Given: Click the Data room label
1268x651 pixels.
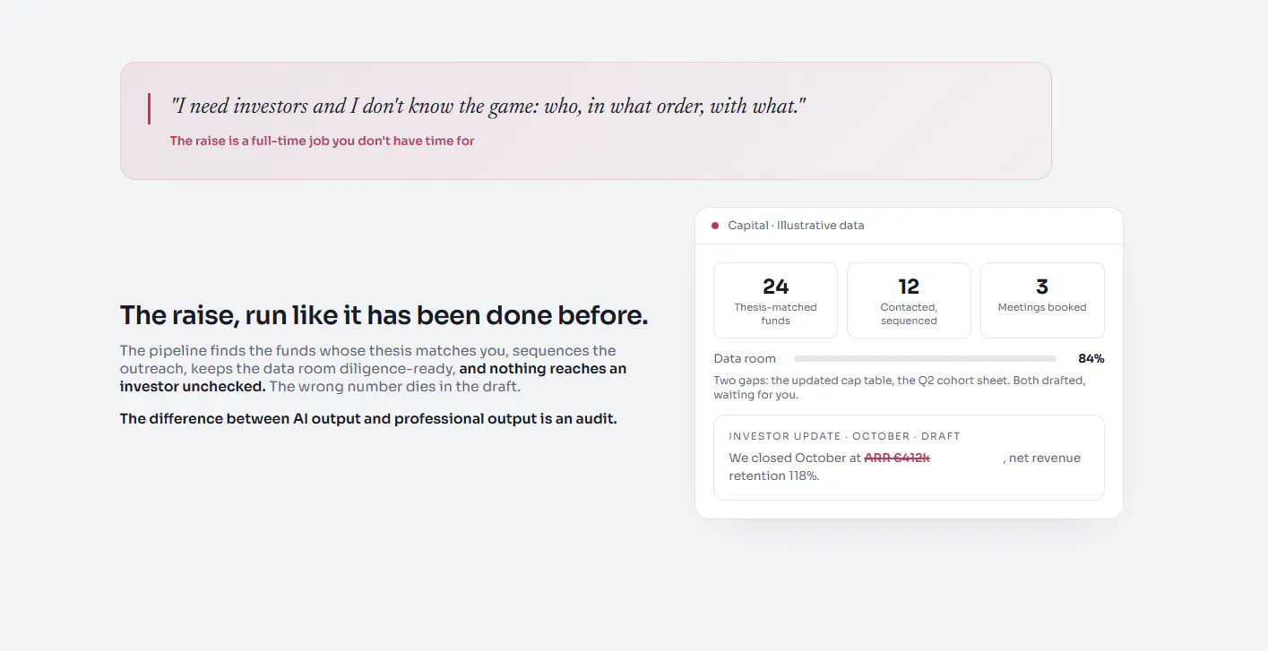Looking at the screenshot, I should click(745, 358).
